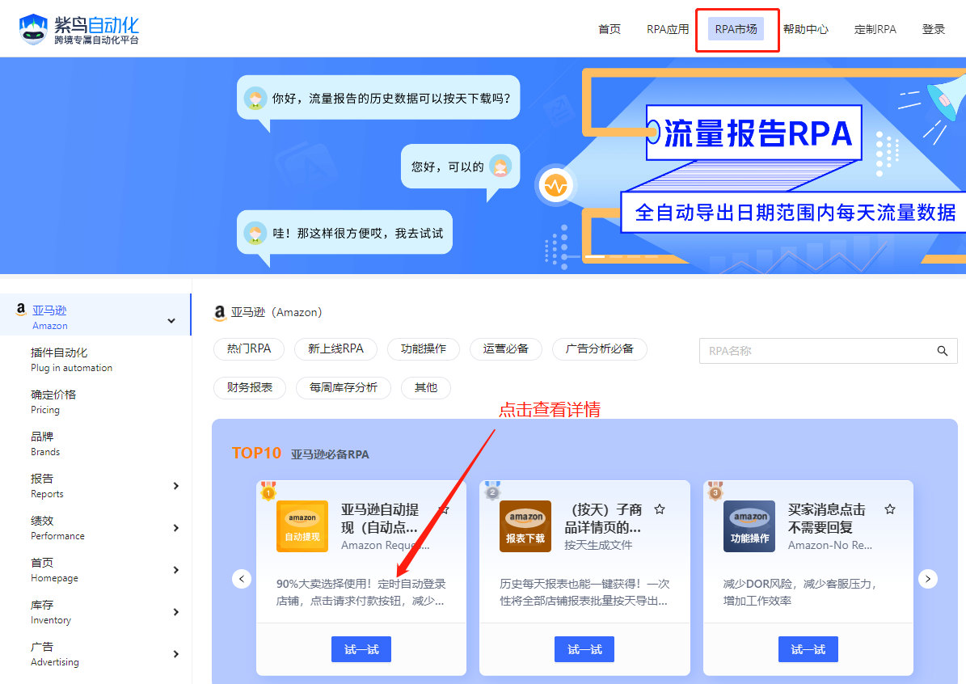Filter by 功能操作 tag
Image resolution: width=966 pixels, height=684 pixels.
[424, 348]
